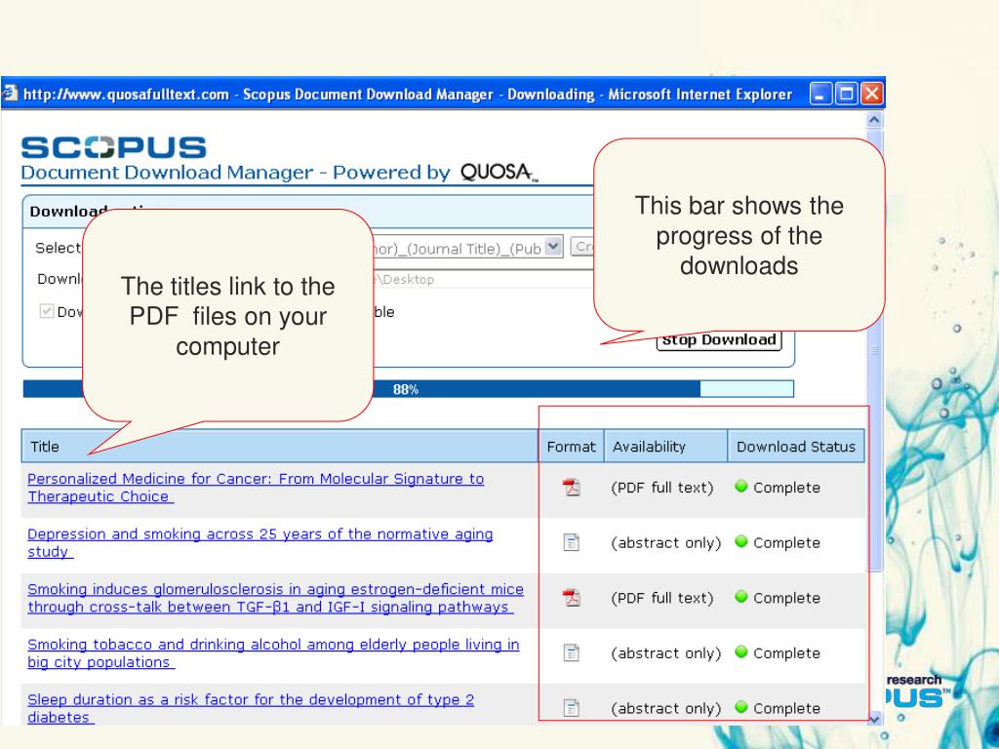Click the SCOPUS logo
The height and width of the screenshot is (749, 999).
coord(114,147)
